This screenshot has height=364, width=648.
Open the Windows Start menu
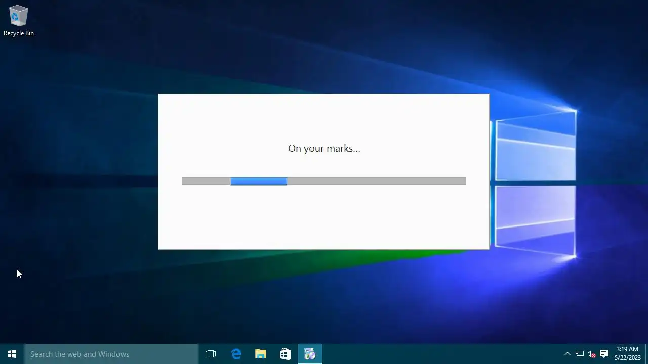12,354
